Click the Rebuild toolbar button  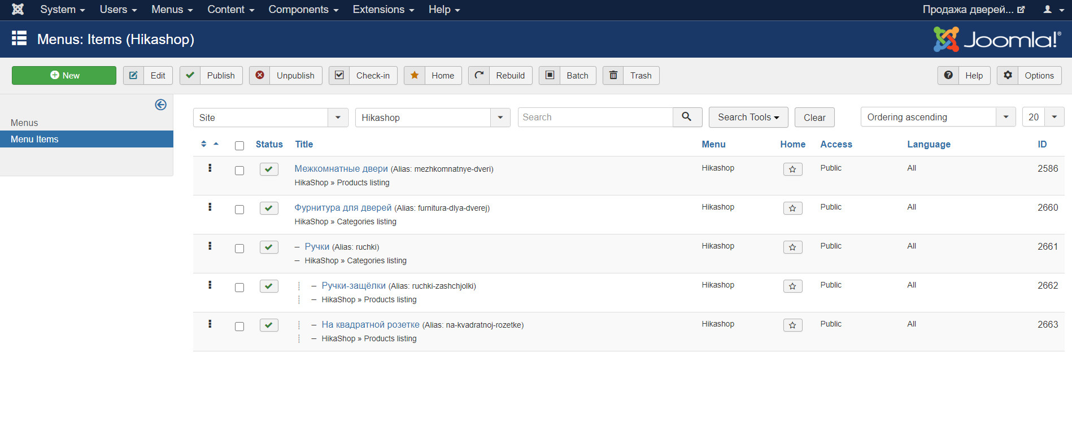tap(500, 76)
